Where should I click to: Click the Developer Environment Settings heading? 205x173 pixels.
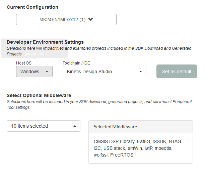point(45,42)
